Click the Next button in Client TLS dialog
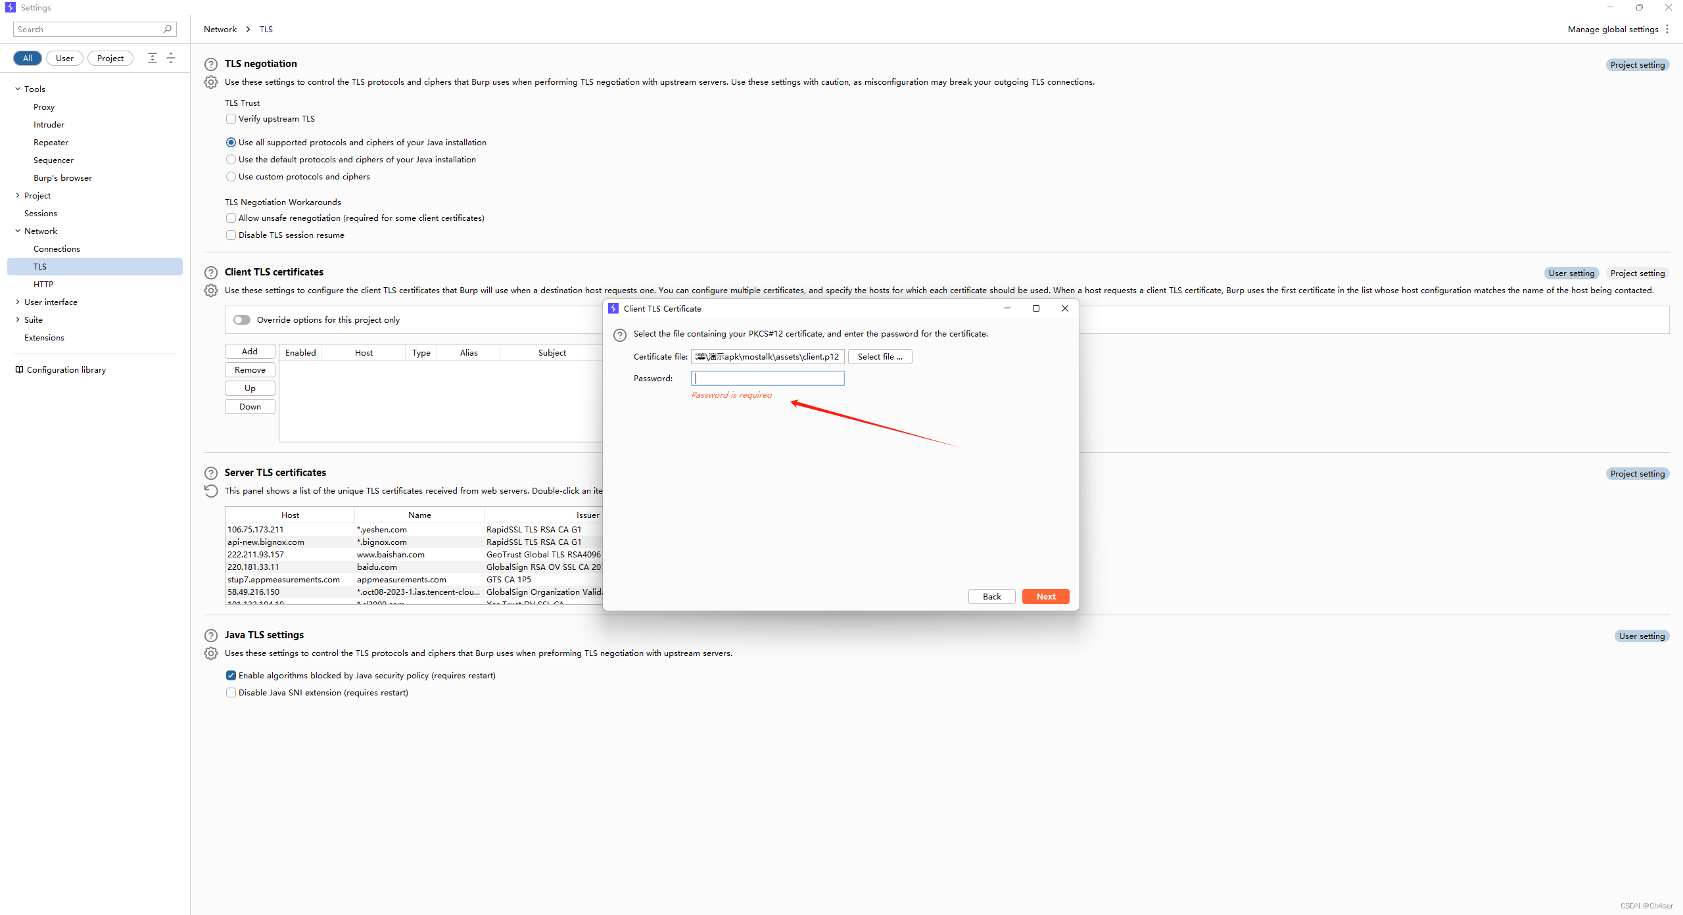This screenshot has width=1683, height=915. [x=1045, y=596]
